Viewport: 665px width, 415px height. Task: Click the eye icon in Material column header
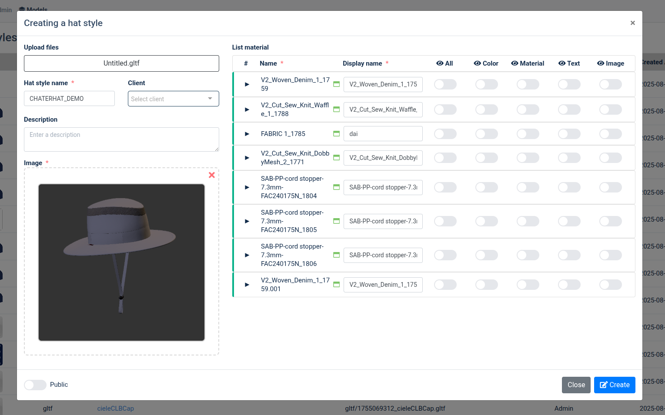pos(515,63)
